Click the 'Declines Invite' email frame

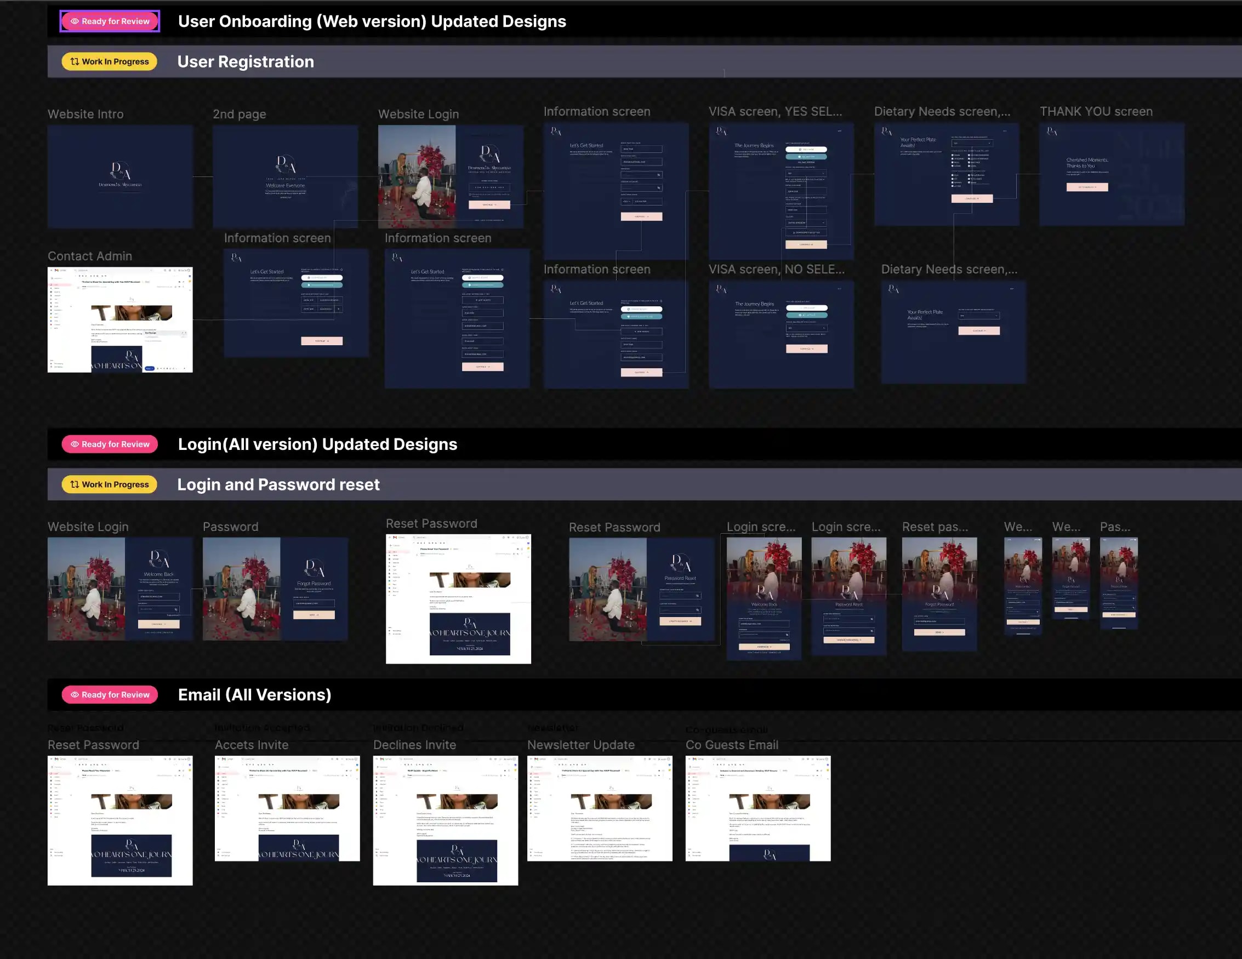(445, 820)
